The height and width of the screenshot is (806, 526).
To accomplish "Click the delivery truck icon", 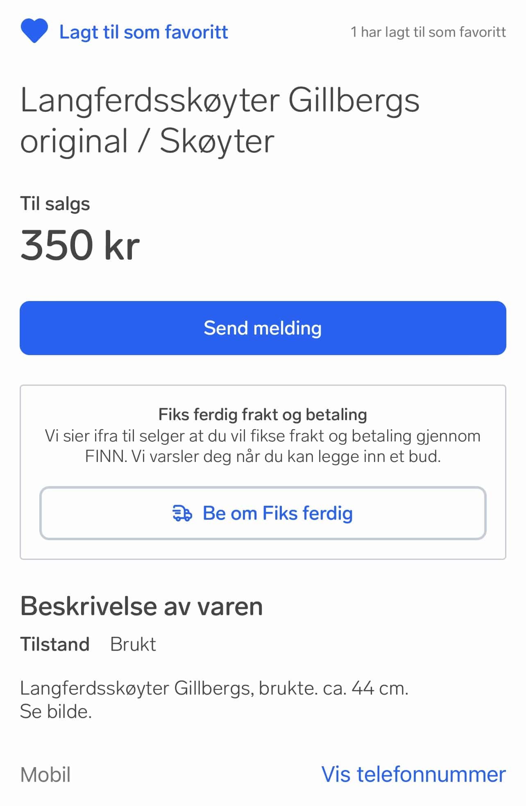I will pos(182,513).
